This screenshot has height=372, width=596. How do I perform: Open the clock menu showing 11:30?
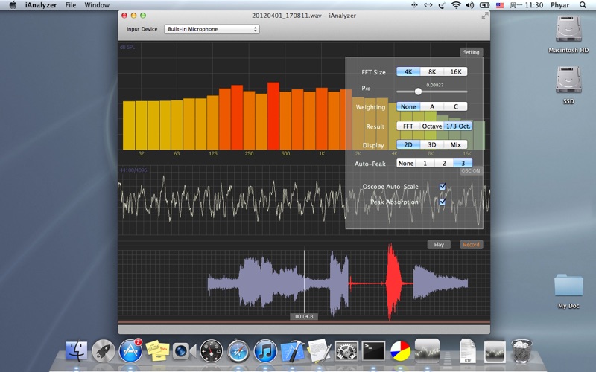[x=527, y=5]
